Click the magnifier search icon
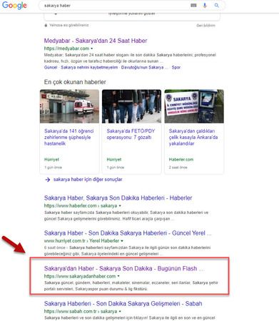This screenshot has width=279, height=321. [x=216, y=5]
